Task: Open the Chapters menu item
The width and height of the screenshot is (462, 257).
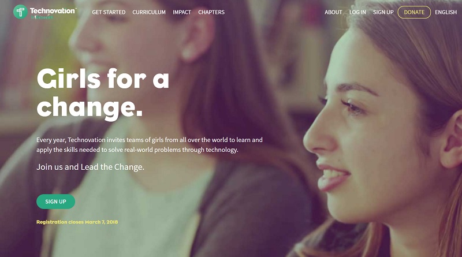Action: click(x=211, y=12)
